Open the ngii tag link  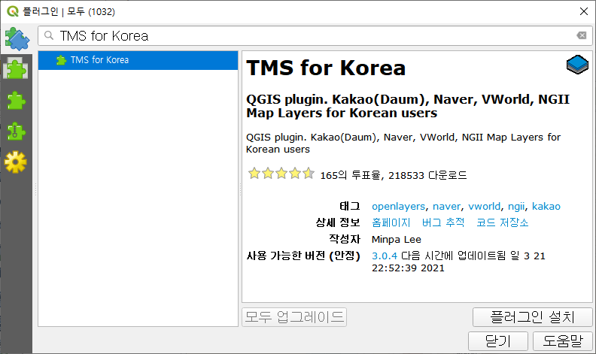point(516,206)
